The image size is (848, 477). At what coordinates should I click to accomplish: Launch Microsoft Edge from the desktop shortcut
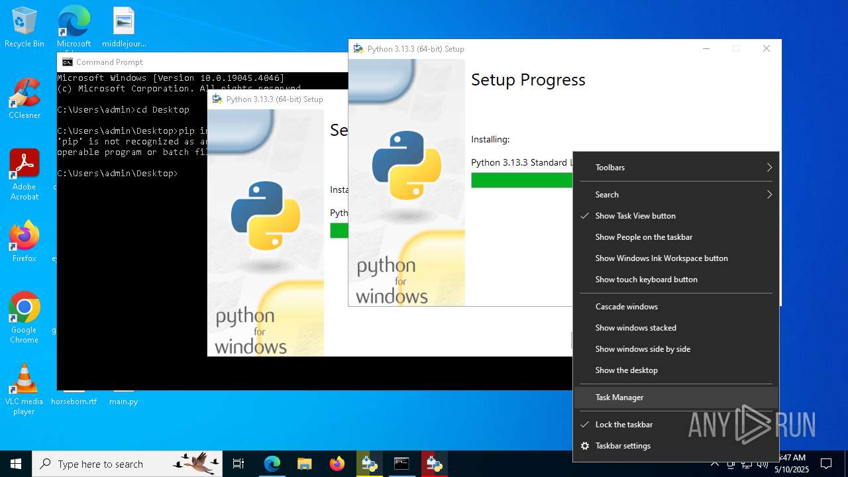coord(74,27)
